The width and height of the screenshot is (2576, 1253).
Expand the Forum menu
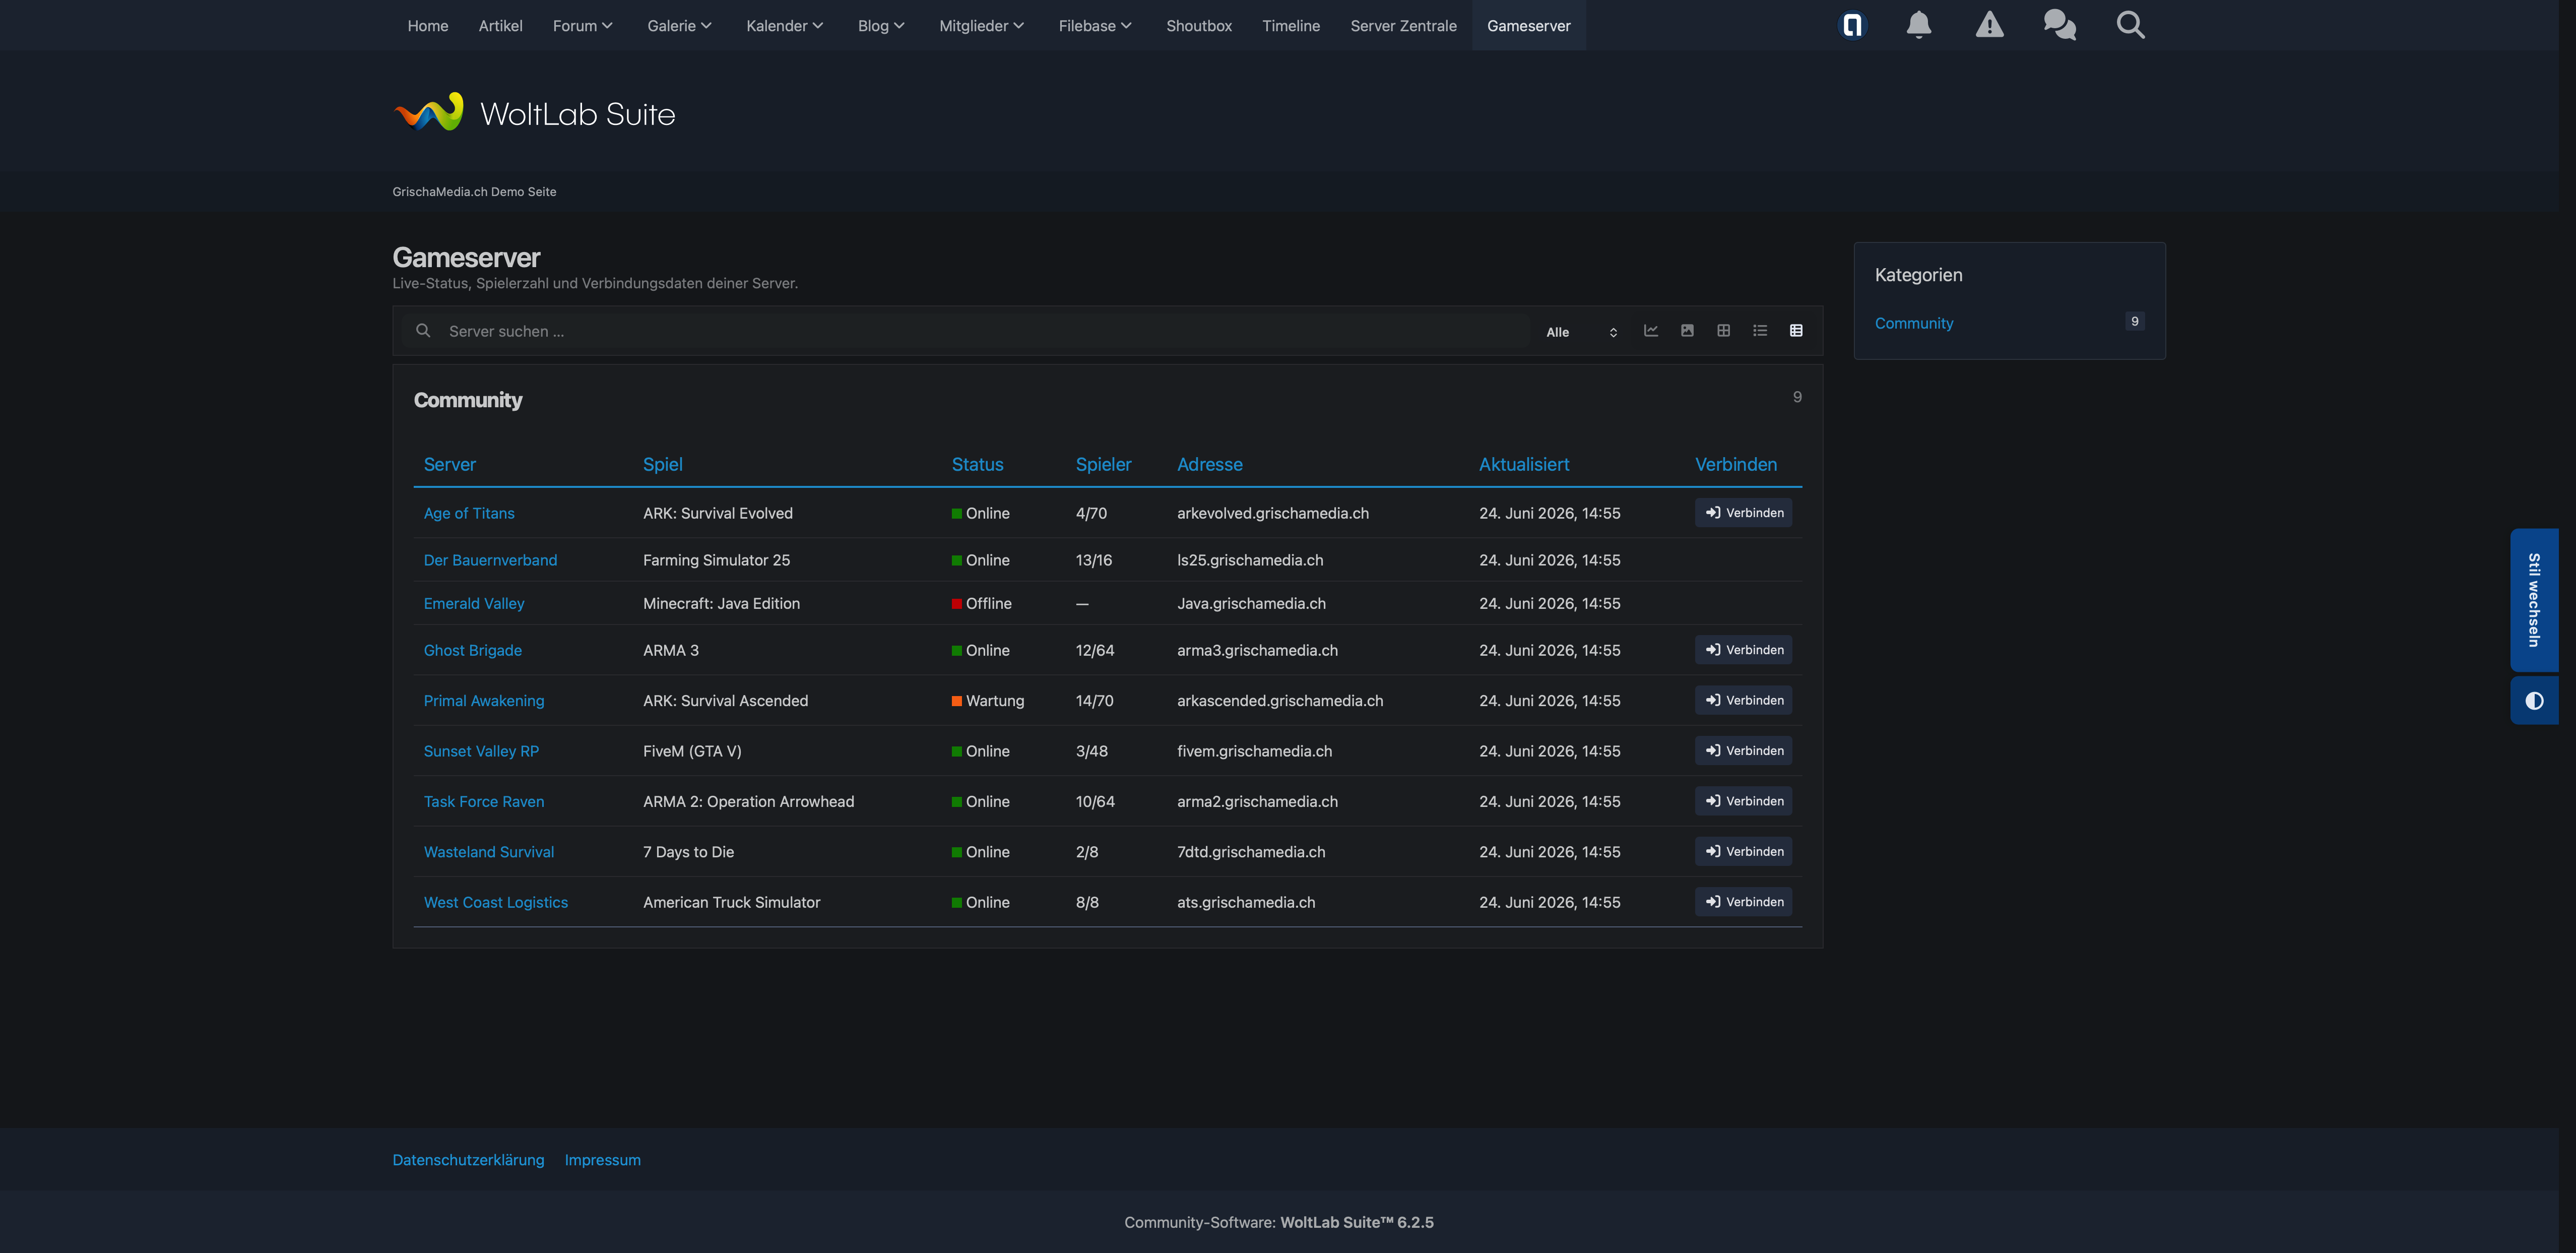click(583, 26)
